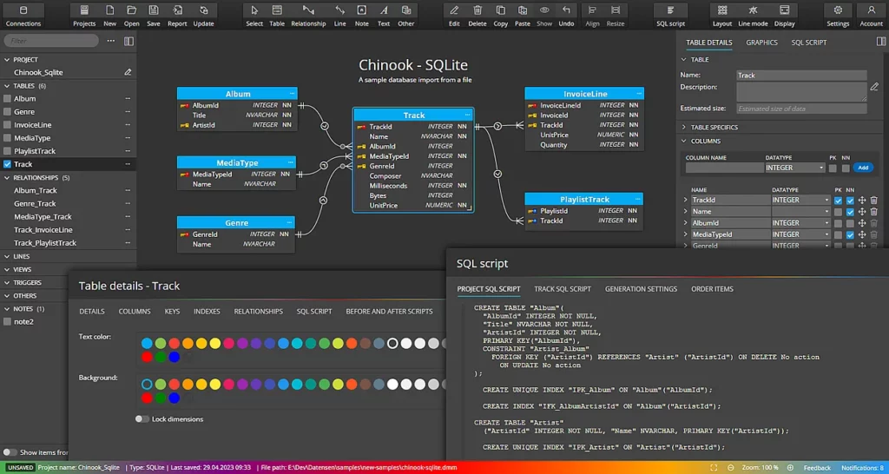Open the Connections panel
The width and height of the screenshot is (889, 474).
(23, 16)
